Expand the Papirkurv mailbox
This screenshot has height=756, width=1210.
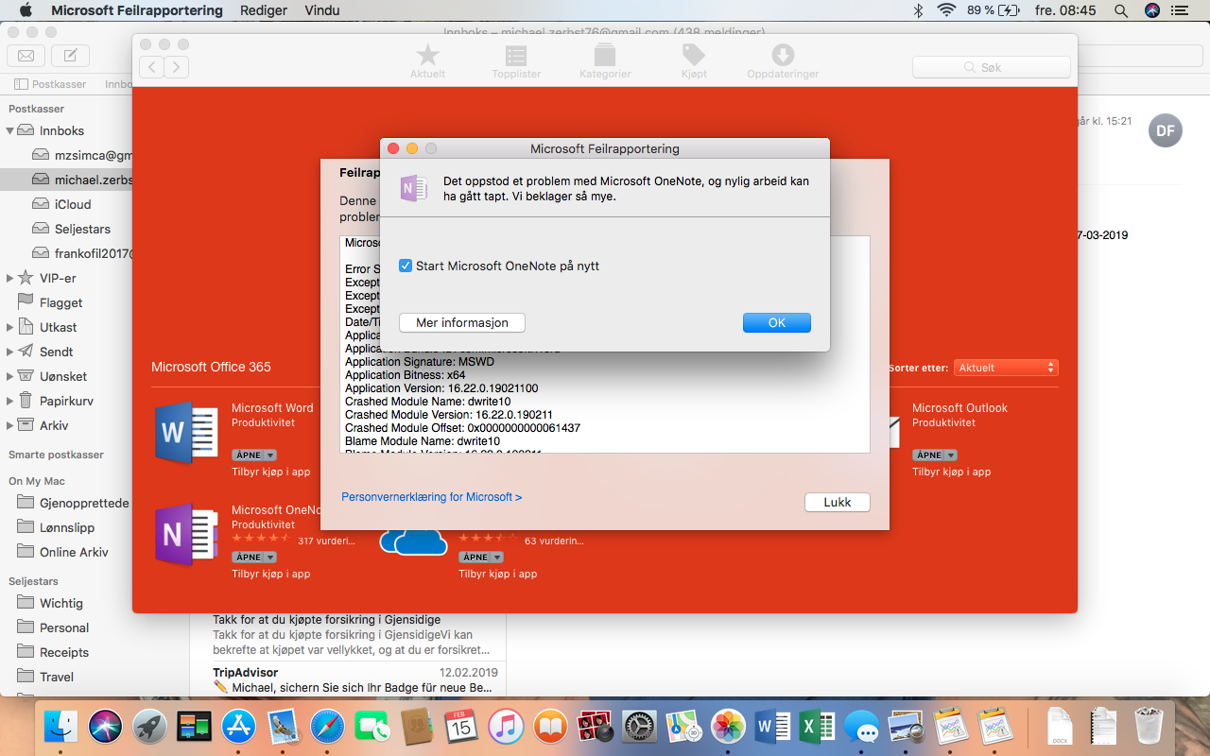(x=10, y=402)
